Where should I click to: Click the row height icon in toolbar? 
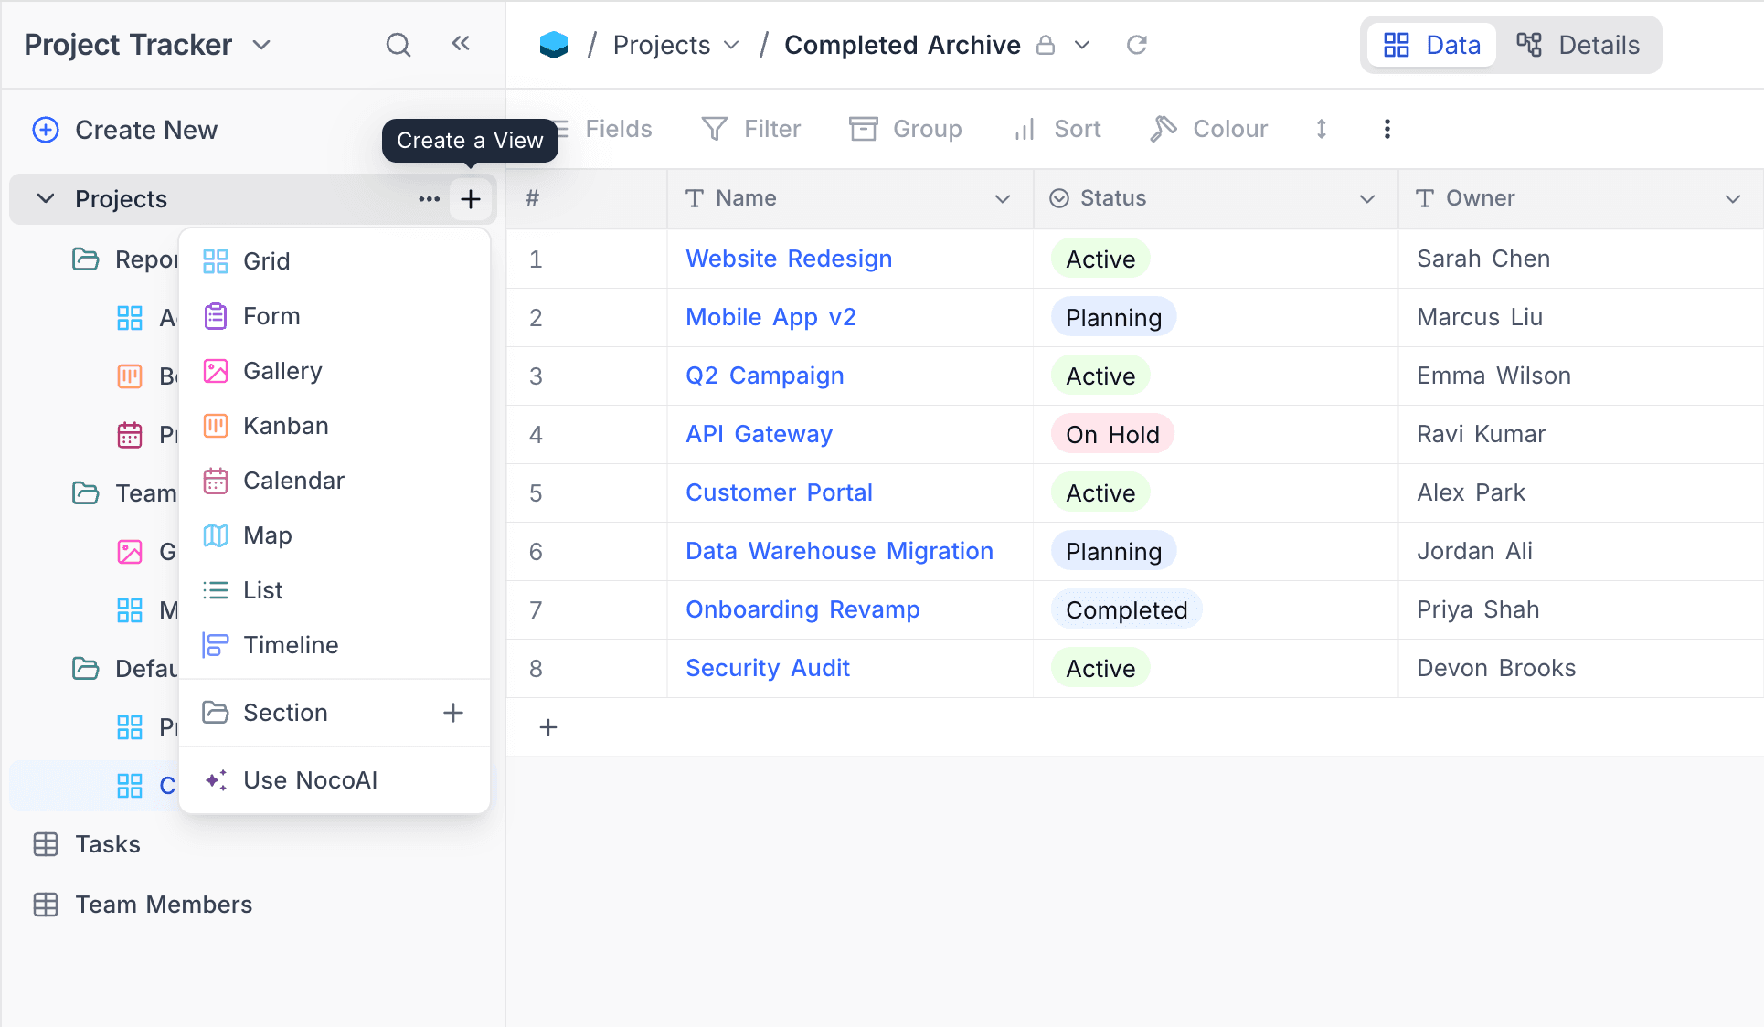point(1321,129)
